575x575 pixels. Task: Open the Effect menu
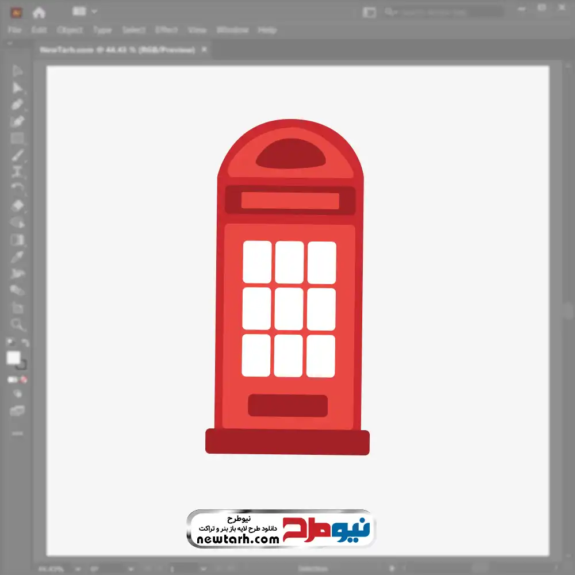[166, 30]
